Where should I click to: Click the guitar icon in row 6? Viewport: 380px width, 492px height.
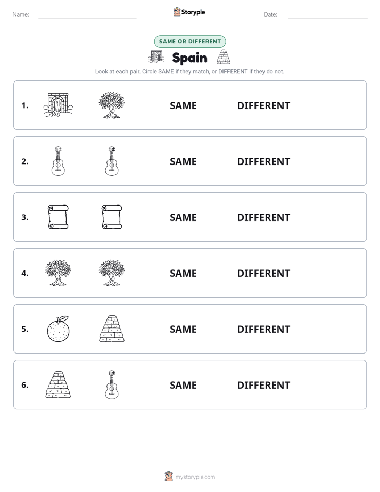(112, 384)
